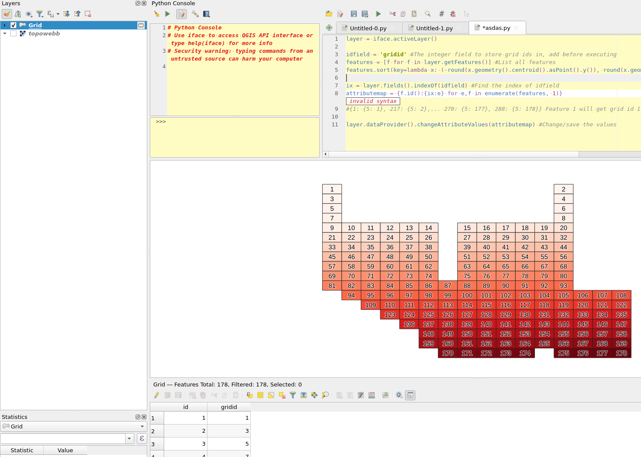Image resolution: width=641 pixels, height=457 pixels.
Task: Click Select All in attribute table toolbar
Action: (260, 395)
